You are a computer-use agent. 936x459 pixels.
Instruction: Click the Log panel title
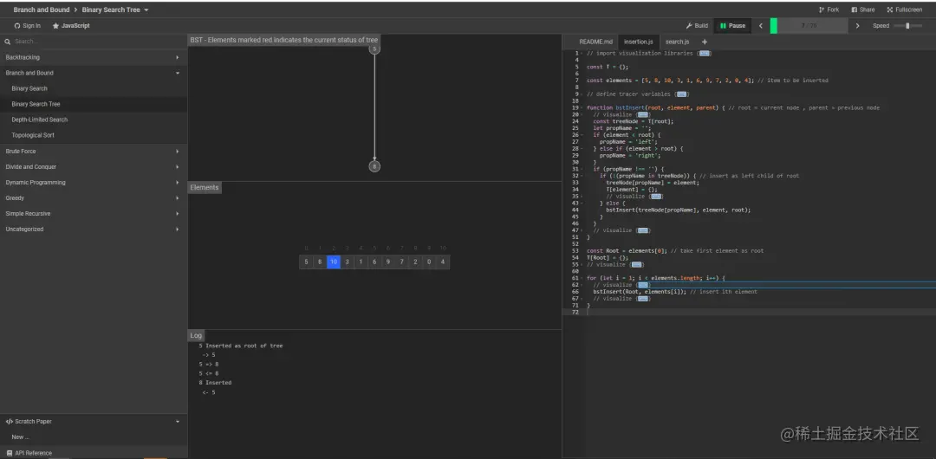click(196, 335)
